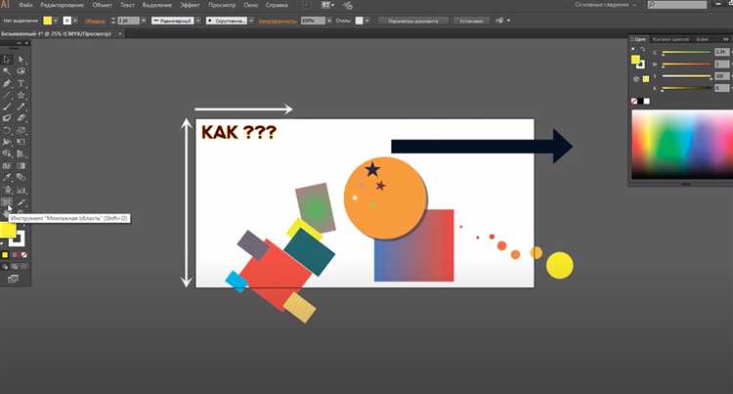The width and height of the screenshot is (733, 394).
Task: Open the stroke weight dropdown
Action: [x=143, y=21]
